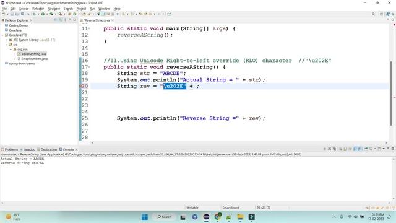
Task: Select the spring-boot-demo project
Action: pos(20,64)
